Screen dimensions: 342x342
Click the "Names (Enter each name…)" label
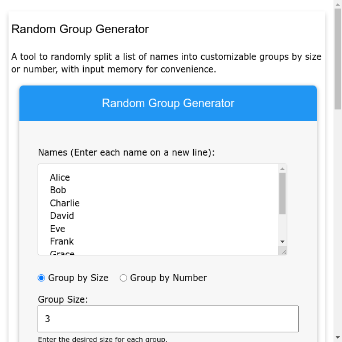click(126, 153)
